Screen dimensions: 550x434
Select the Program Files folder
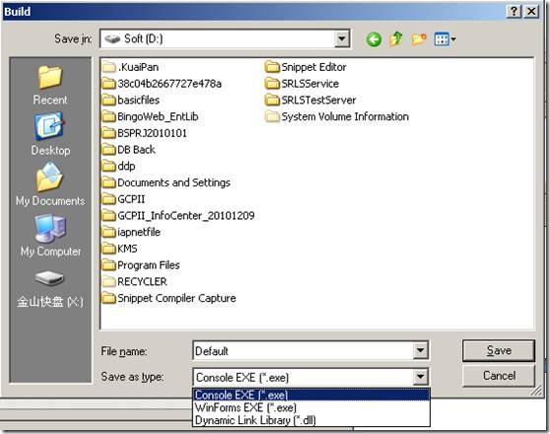(x=141, y=265)
